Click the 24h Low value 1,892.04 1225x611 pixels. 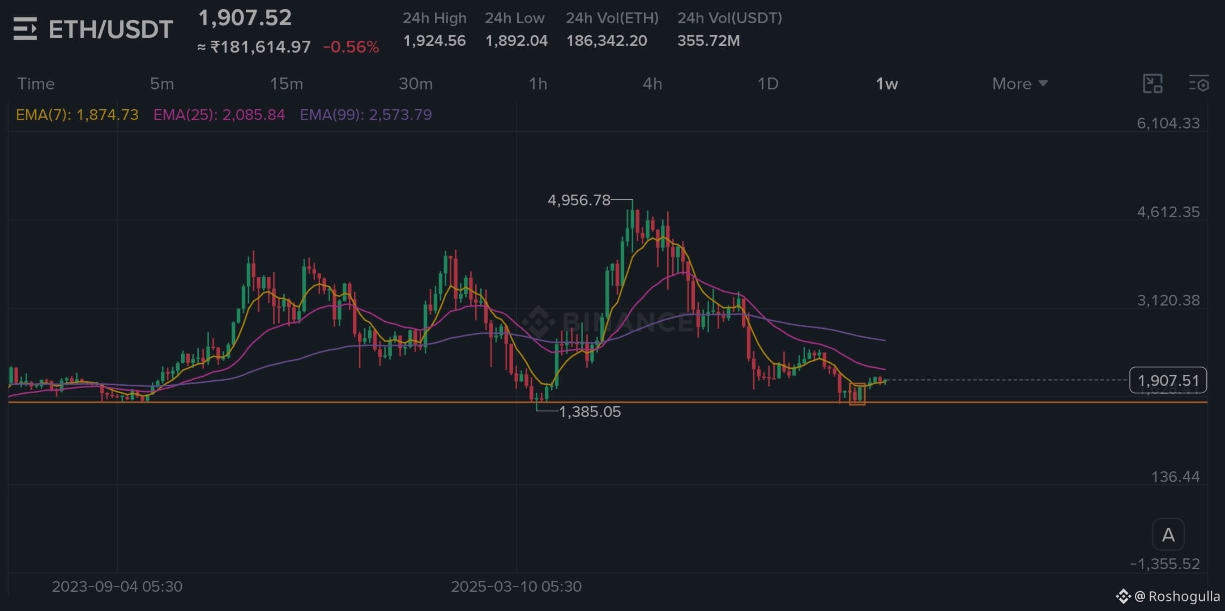(517, 41)
